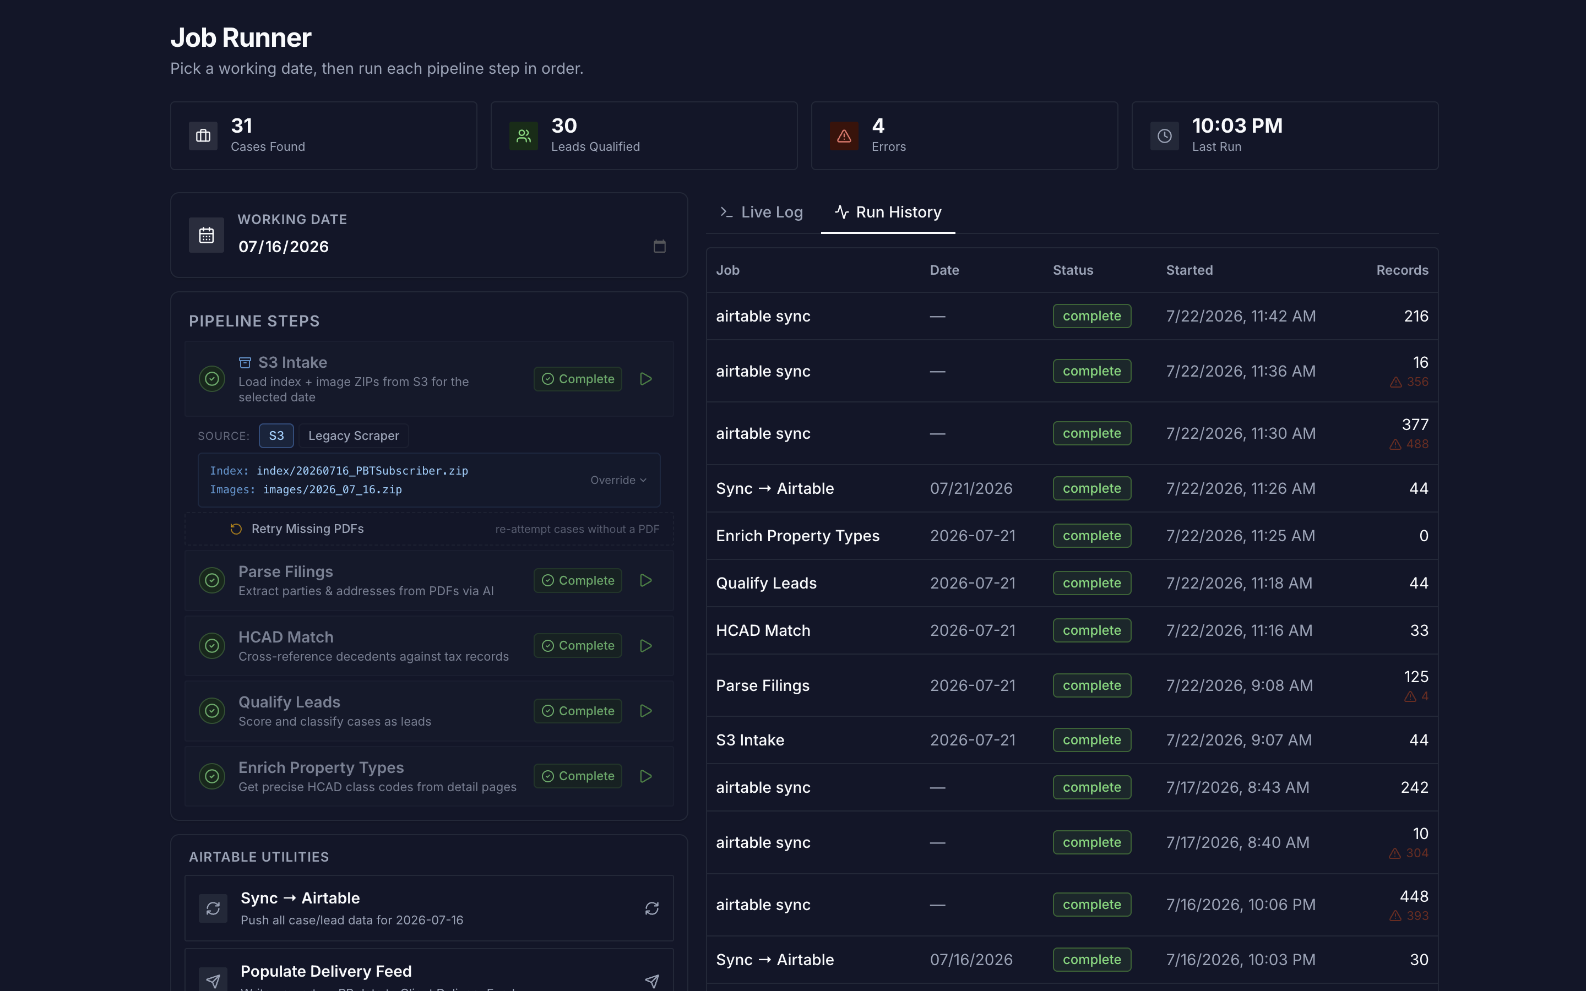Image resolution: width=1586 pixels, height=991 pixels.
Task: Click the Parse Filings green check circle
Action: (211, 580)
